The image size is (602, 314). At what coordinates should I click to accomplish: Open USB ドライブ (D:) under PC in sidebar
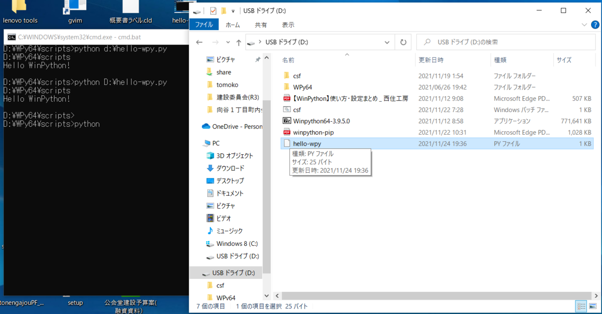pos(237,256)
